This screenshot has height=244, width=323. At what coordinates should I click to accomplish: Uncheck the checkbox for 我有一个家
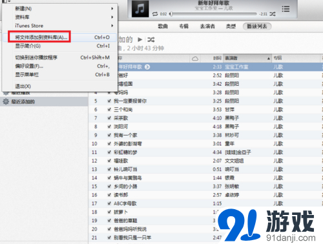(x=109, y=135)
